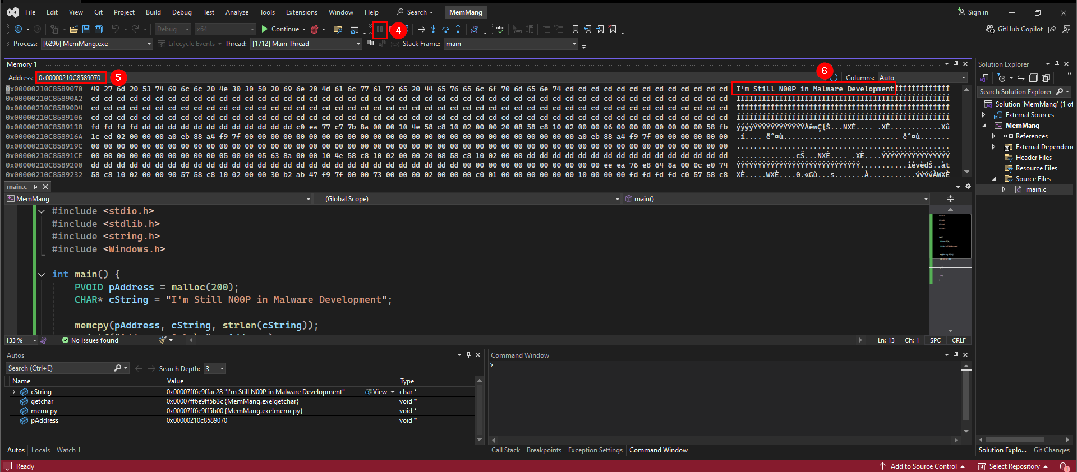This screenshot has width=1077, height=472.
Task: Click the Sign in link
Action: pyautogui.click(x=973, y=12)
